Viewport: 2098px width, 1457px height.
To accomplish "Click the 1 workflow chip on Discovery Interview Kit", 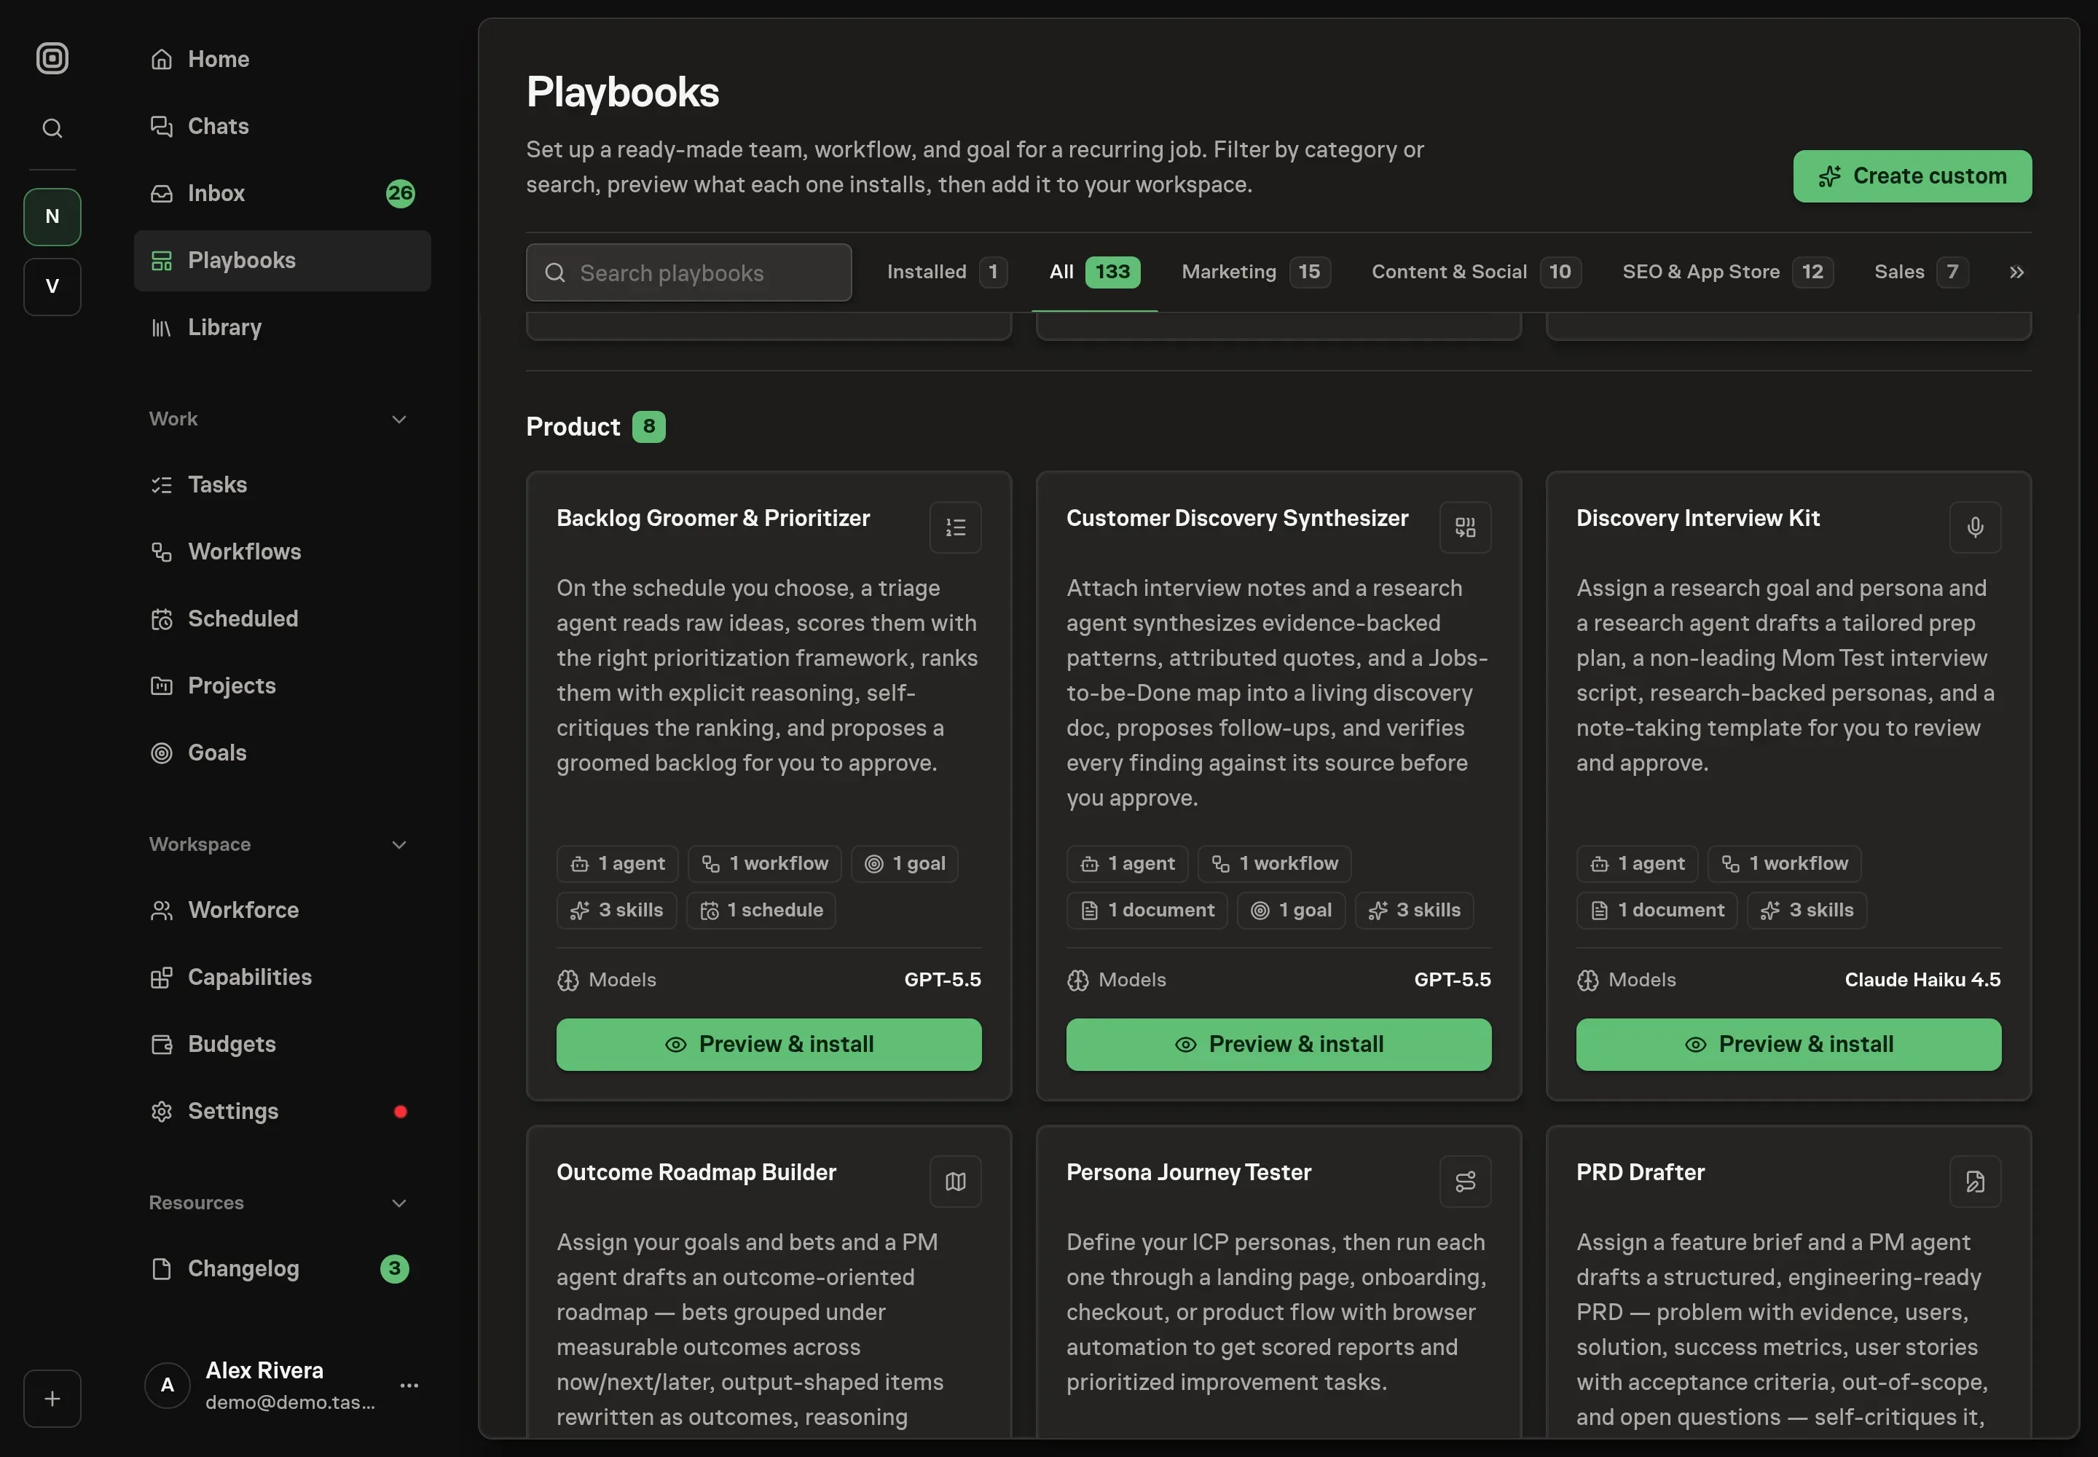I will point(1784,863).
